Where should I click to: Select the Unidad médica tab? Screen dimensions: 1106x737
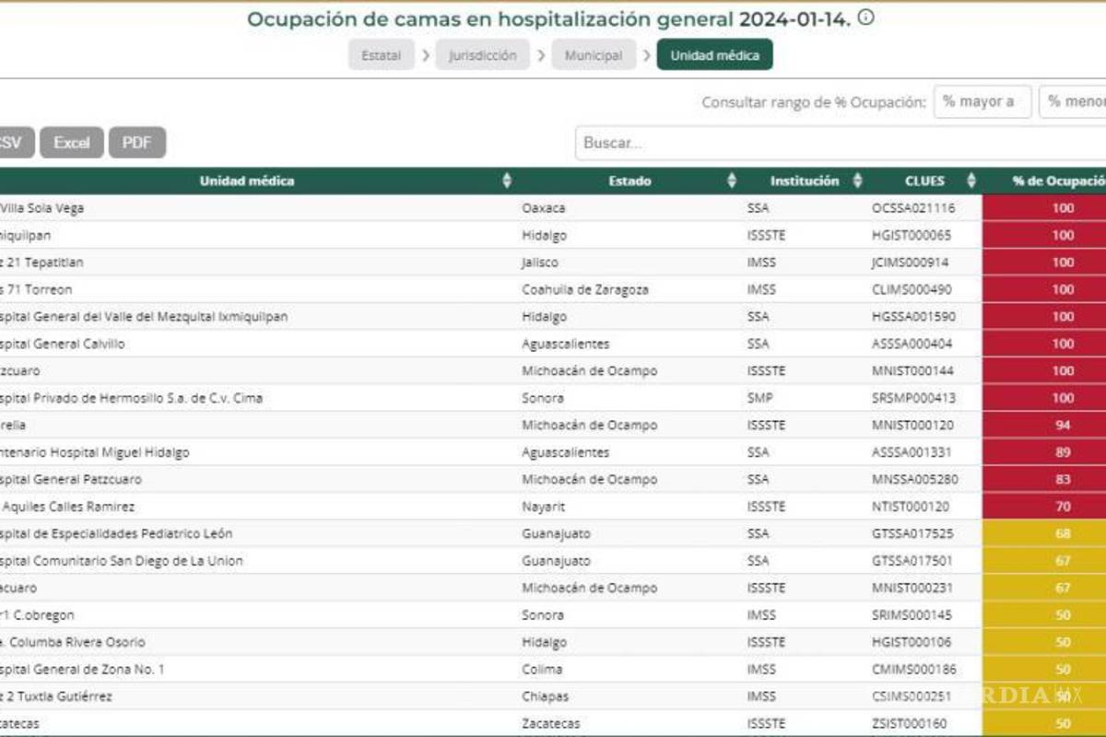[x=715, y=54]
